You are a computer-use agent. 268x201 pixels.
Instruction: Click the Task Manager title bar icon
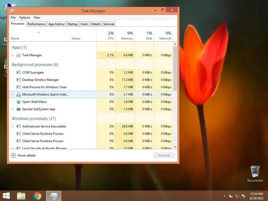pyautogui.click(x=12, y=11)
